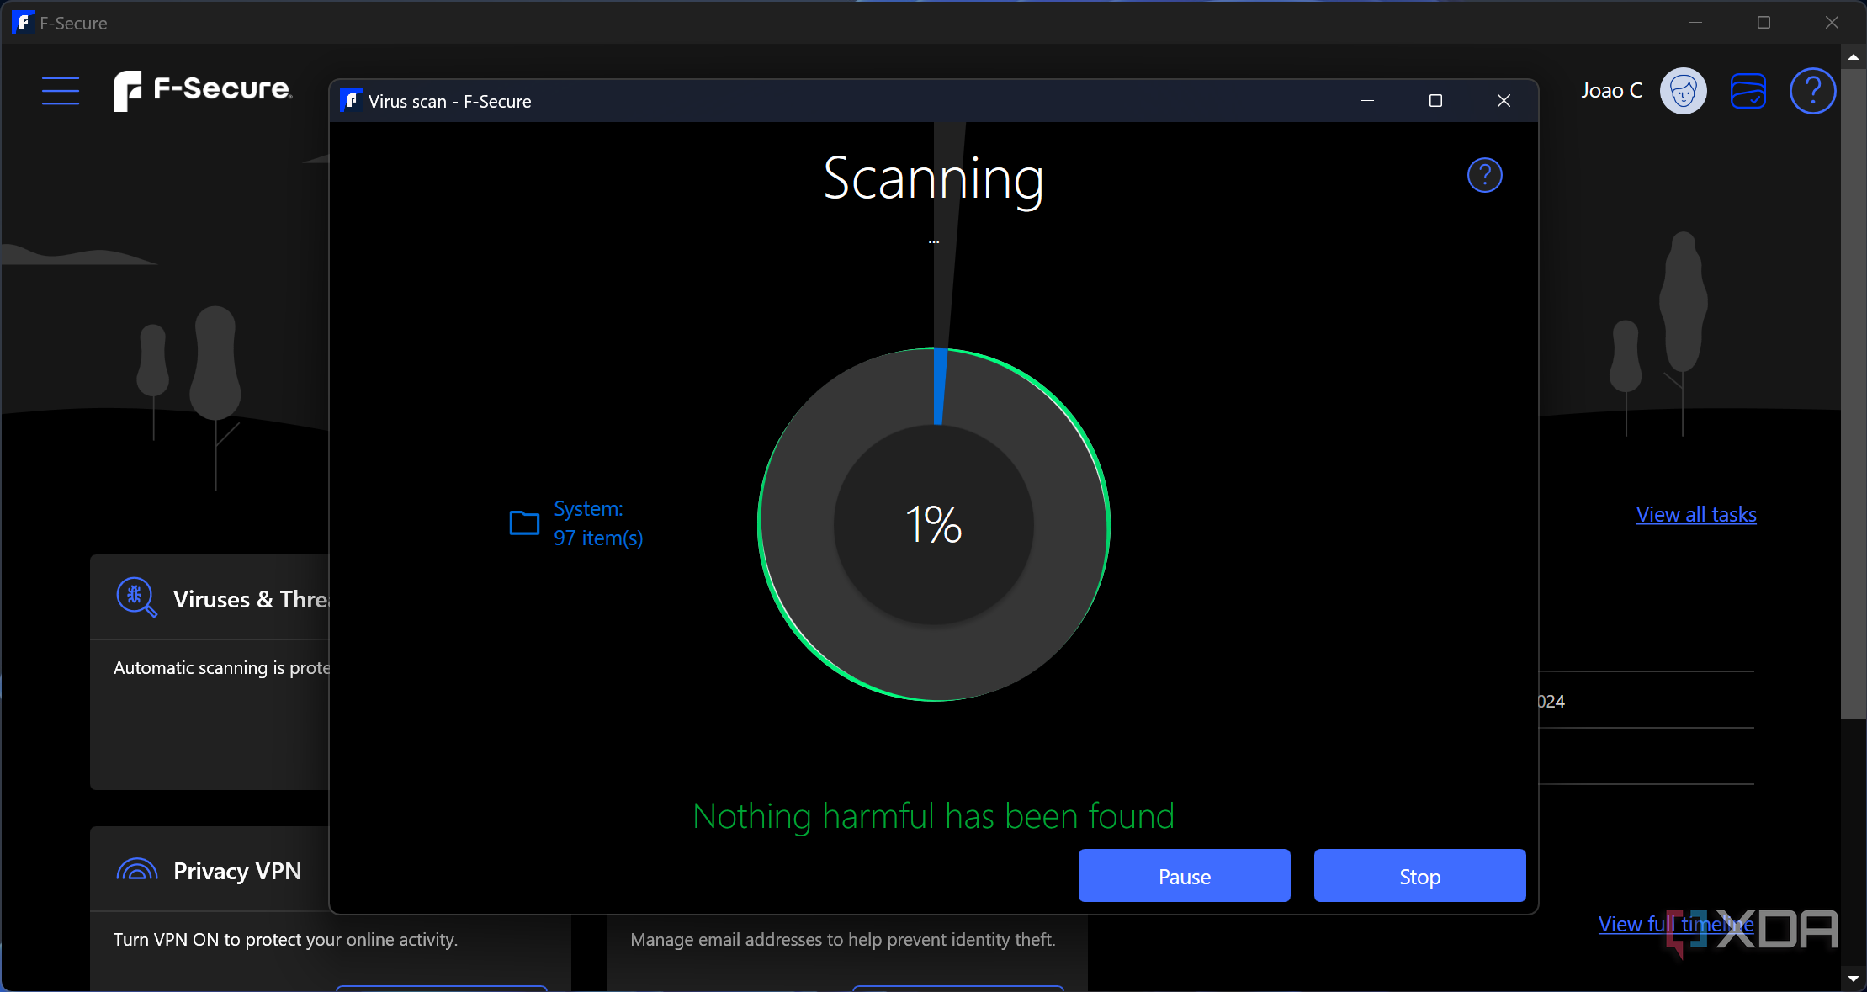Click the Viruses & Threats magnifier icon
The image size is (1867, 992).
tap(136, 597)
